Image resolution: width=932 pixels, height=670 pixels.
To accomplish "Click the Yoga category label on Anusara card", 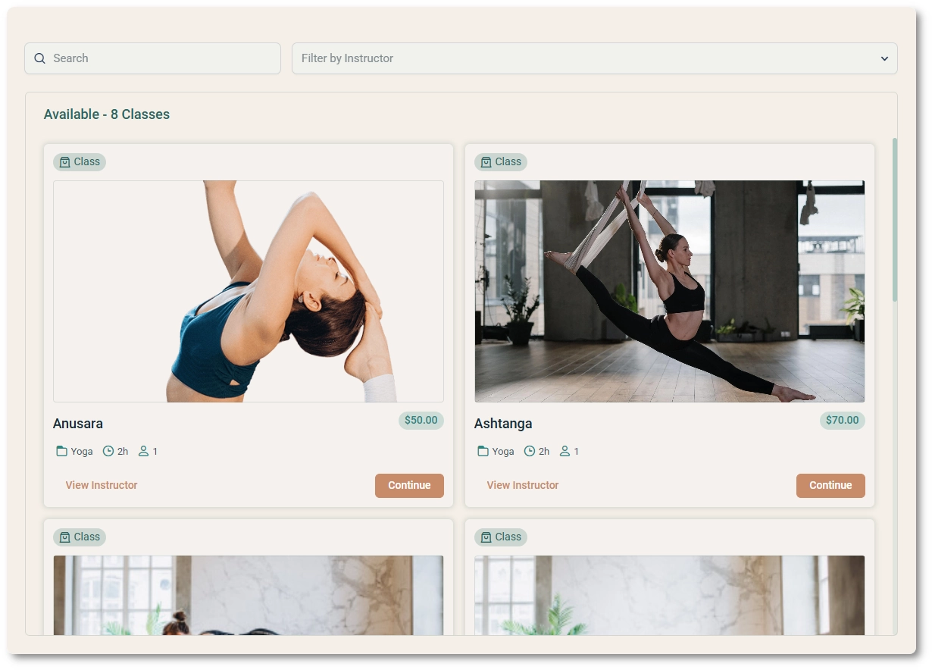I will click(x=82, y=452).
